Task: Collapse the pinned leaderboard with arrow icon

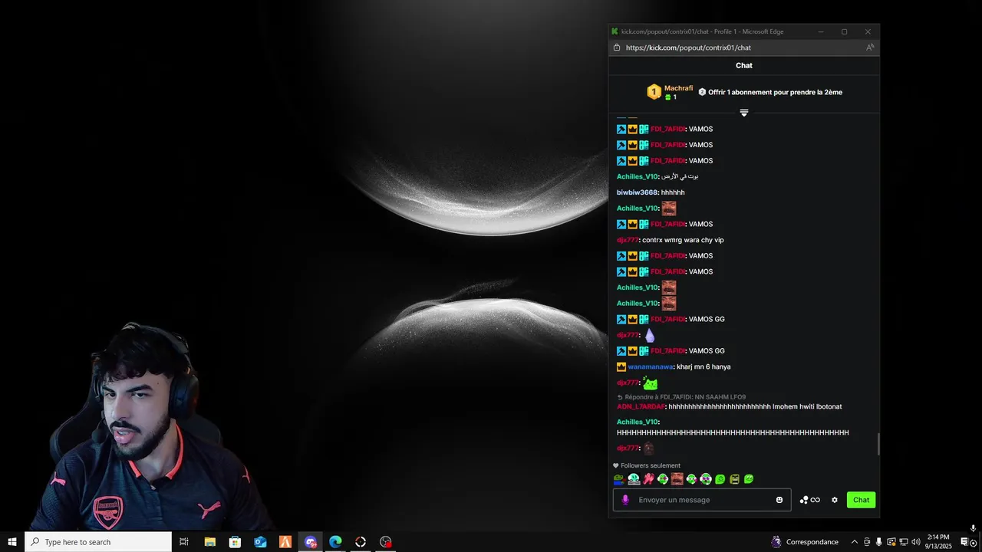Action: (x=743, y=113)
